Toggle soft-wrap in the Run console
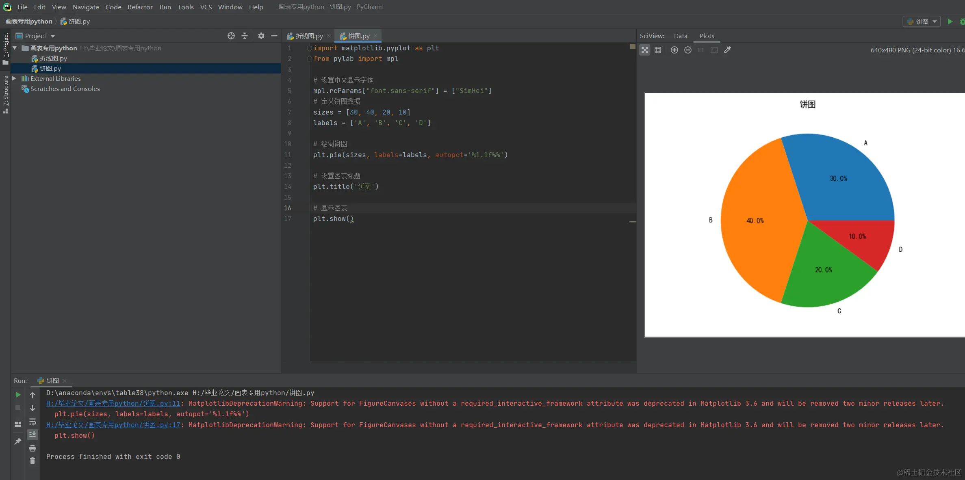This screenshot has height=480, width=965. pyautogui.click(x=33, y=422)
